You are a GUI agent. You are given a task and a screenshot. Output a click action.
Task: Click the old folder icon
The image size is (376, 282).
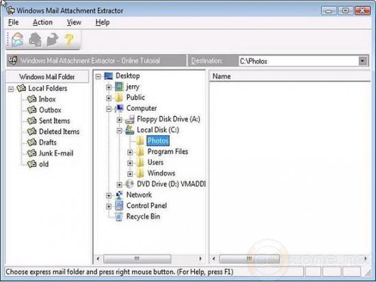click(31, 164)
